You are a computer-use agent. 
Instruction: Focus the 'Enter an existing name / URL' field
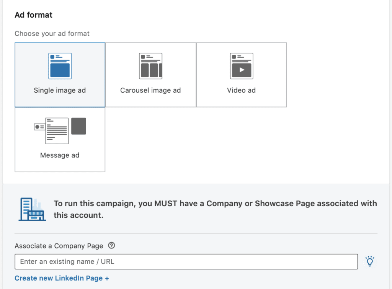[x=186, y=262]
